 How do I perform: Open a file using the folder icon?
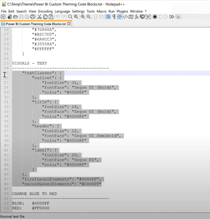pos(15,17)
